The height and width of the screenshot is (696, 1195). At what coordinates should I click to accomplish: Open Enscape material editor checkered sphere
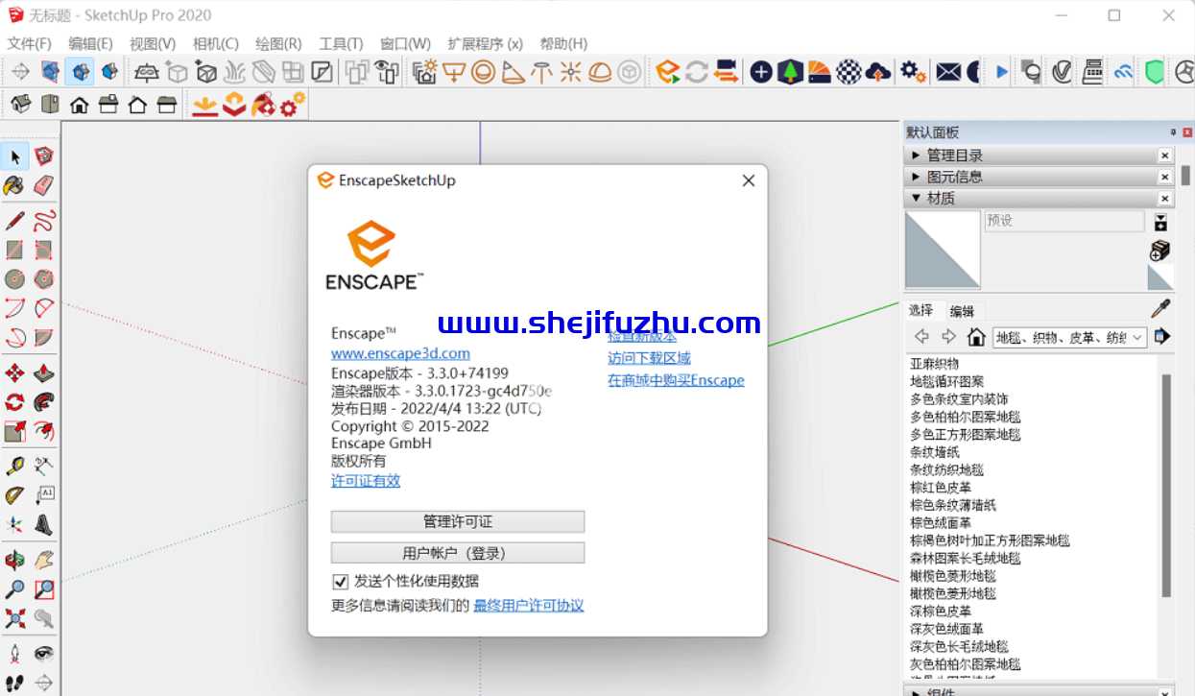(x=848, y=71)
